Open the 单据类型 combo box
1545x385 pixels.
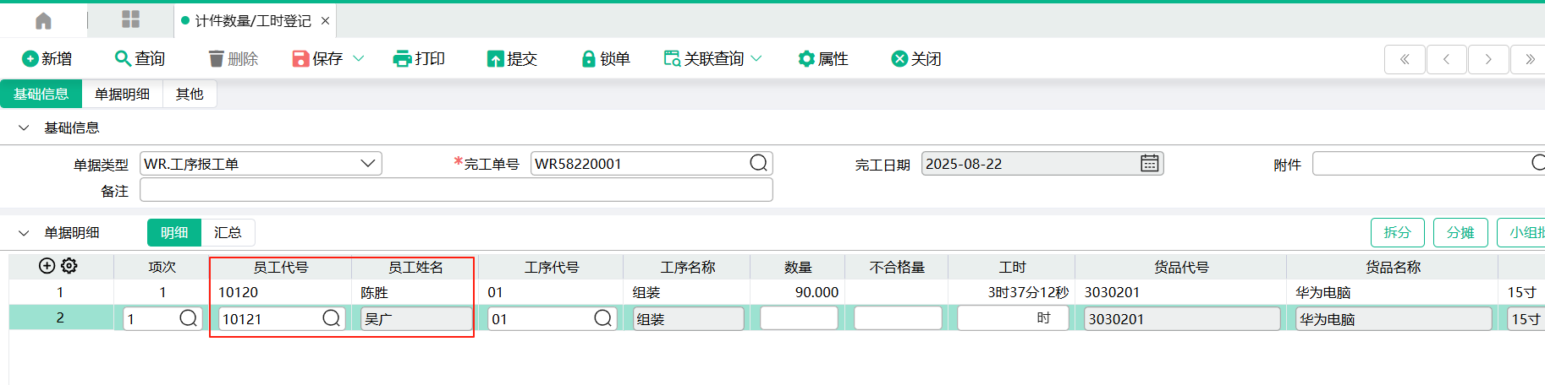(367, 164)
